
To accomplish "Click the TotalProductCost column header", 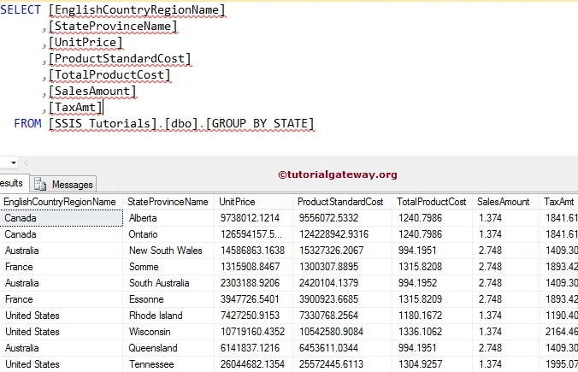I will tap(431, 202).
